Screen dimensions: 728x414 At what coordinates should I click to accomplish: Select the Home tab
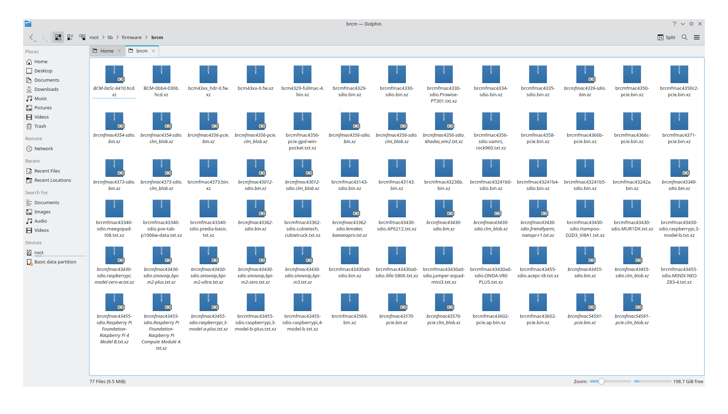[x=107, y=50]
